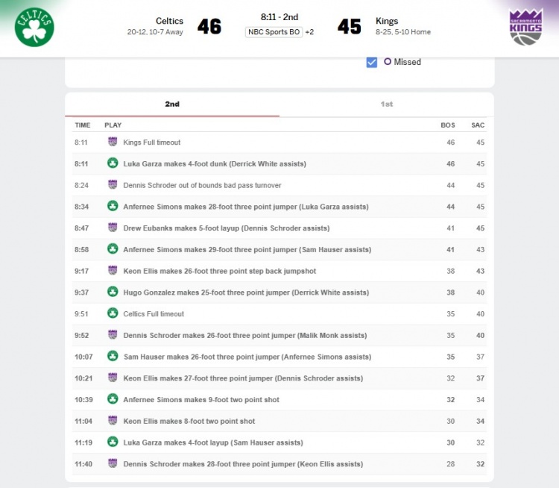Click Dennis Schroder 28-foot three pointer play
559x488 pixels.
(243, 464)
